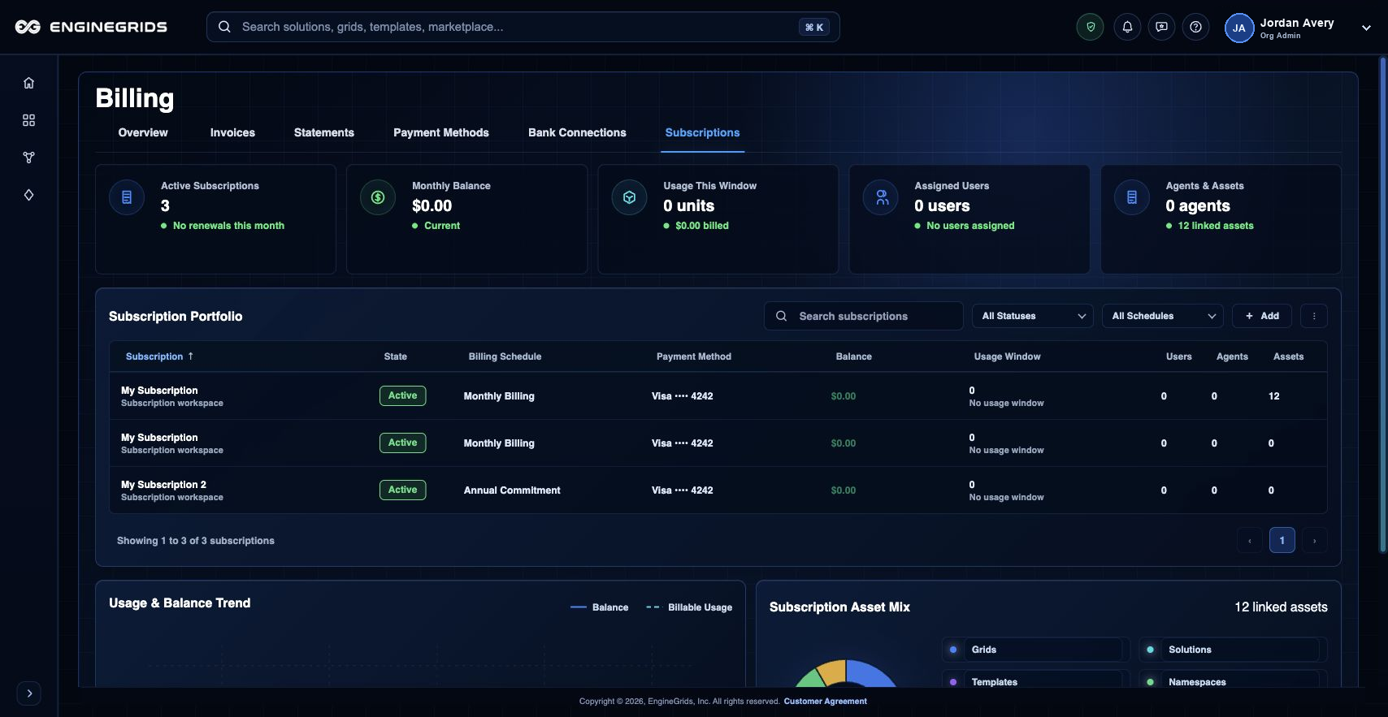Expand the sidebar with arrow button
The width and height of the screenshot is (1388, 717).
click(29, 693)
